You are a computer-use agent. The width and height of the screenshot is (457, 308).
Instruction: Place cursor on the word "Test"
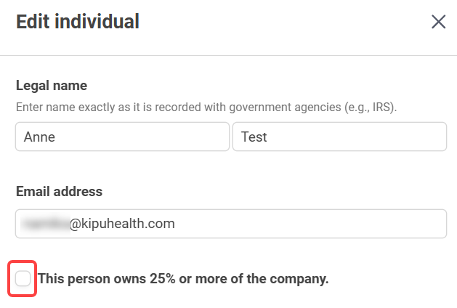(254, 137)
